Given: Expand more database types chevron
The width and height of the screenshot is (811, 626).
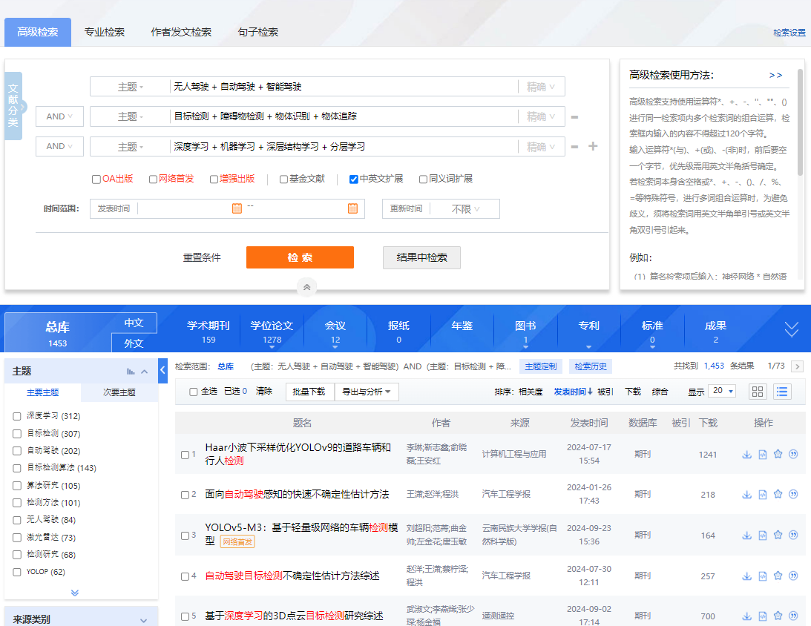Looking at the screenshot, I should (x=792, y=329).
